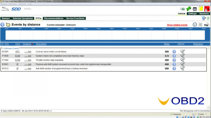Click ECM link in P1582 row
The width and height of the screenshot is (211, 118).
point(18,60)
